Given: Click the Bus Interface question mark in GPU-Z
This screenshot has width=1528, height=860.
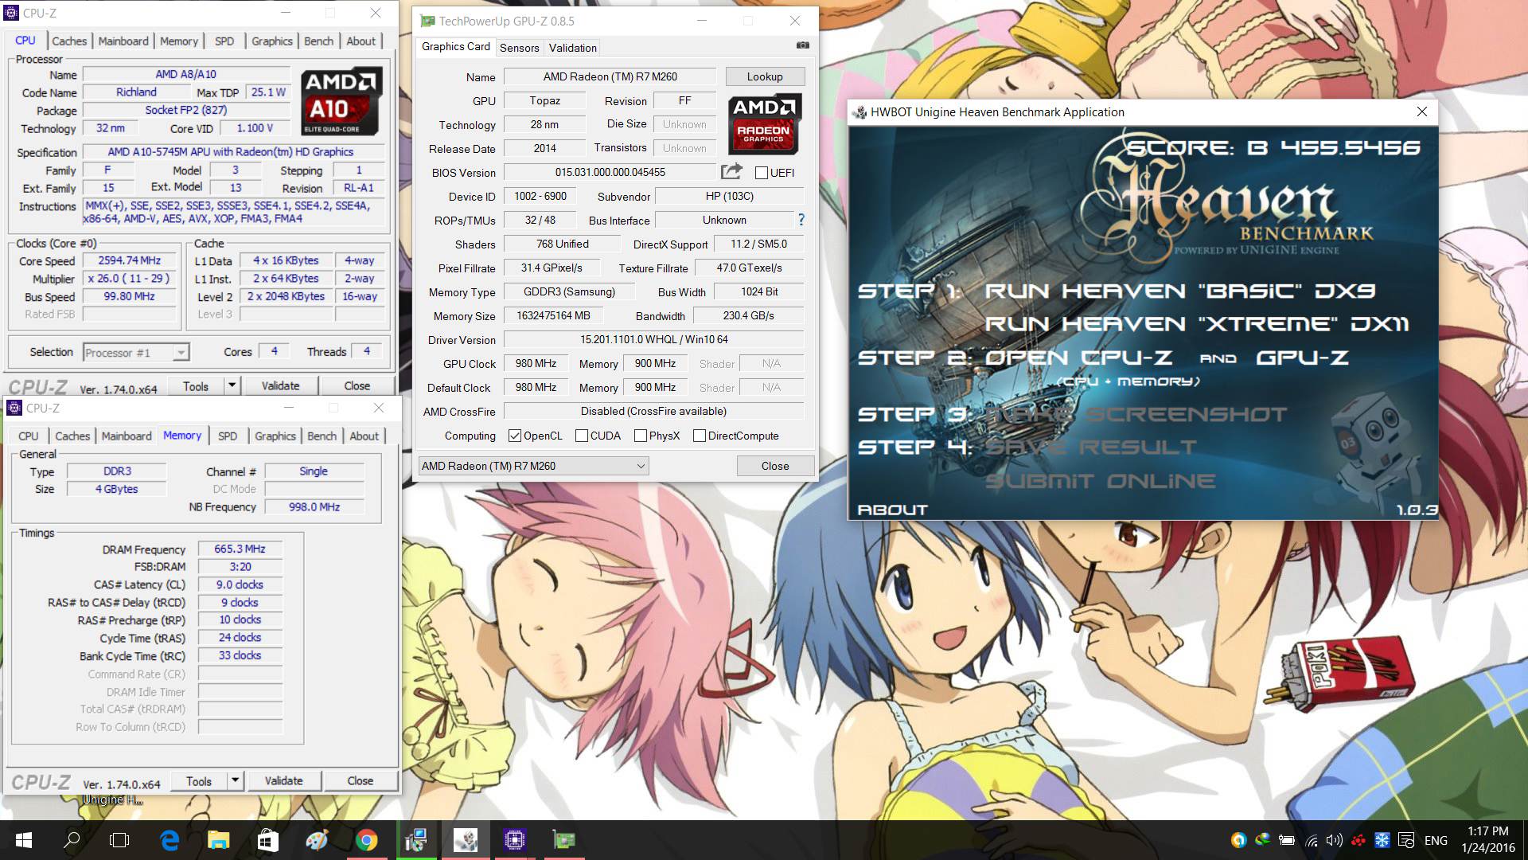Looking at the screenshot, I should [801, 220].
